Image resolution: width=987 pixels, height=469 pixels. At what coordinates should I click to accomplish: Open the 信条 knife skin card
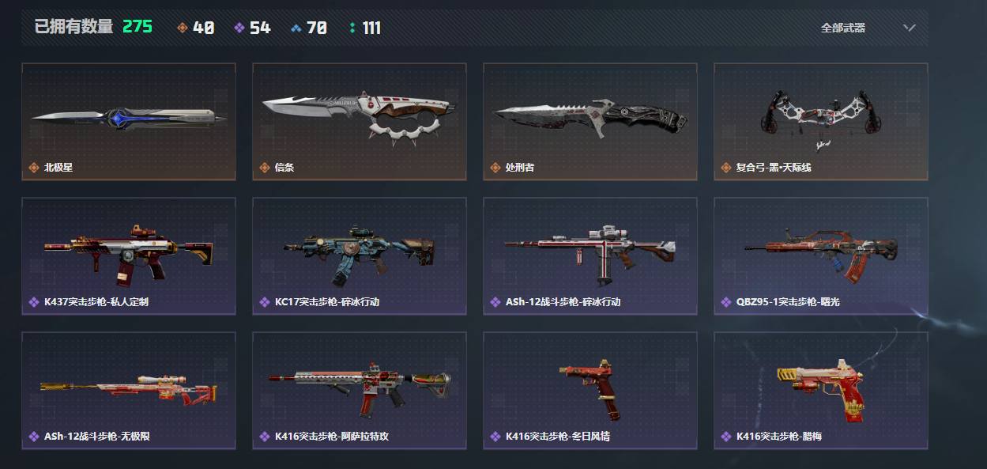[x=360, y=122]
